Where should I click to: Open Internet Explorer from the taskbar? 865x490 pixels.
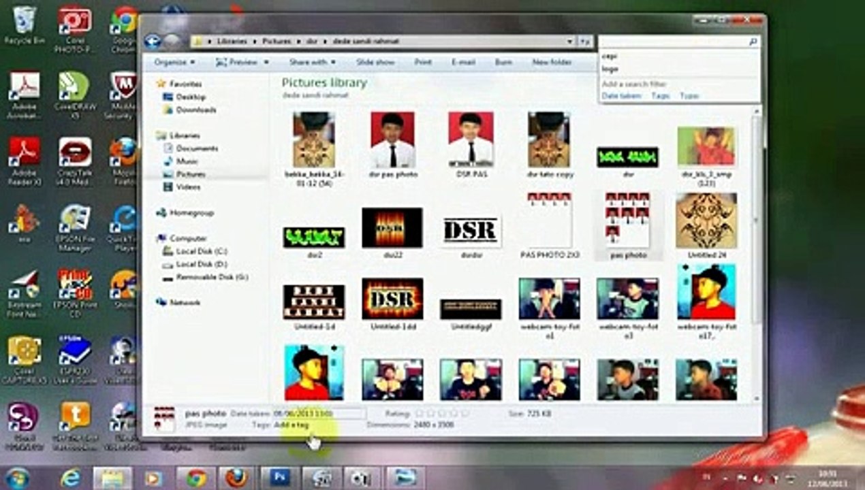pyautogui.click(x=71, y=478)
